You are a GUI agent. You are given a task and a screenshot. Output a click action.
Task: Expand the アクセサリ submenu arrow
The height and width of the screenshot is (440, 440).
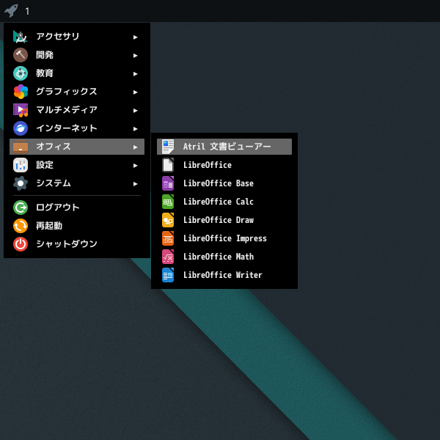tap(135, 37)
